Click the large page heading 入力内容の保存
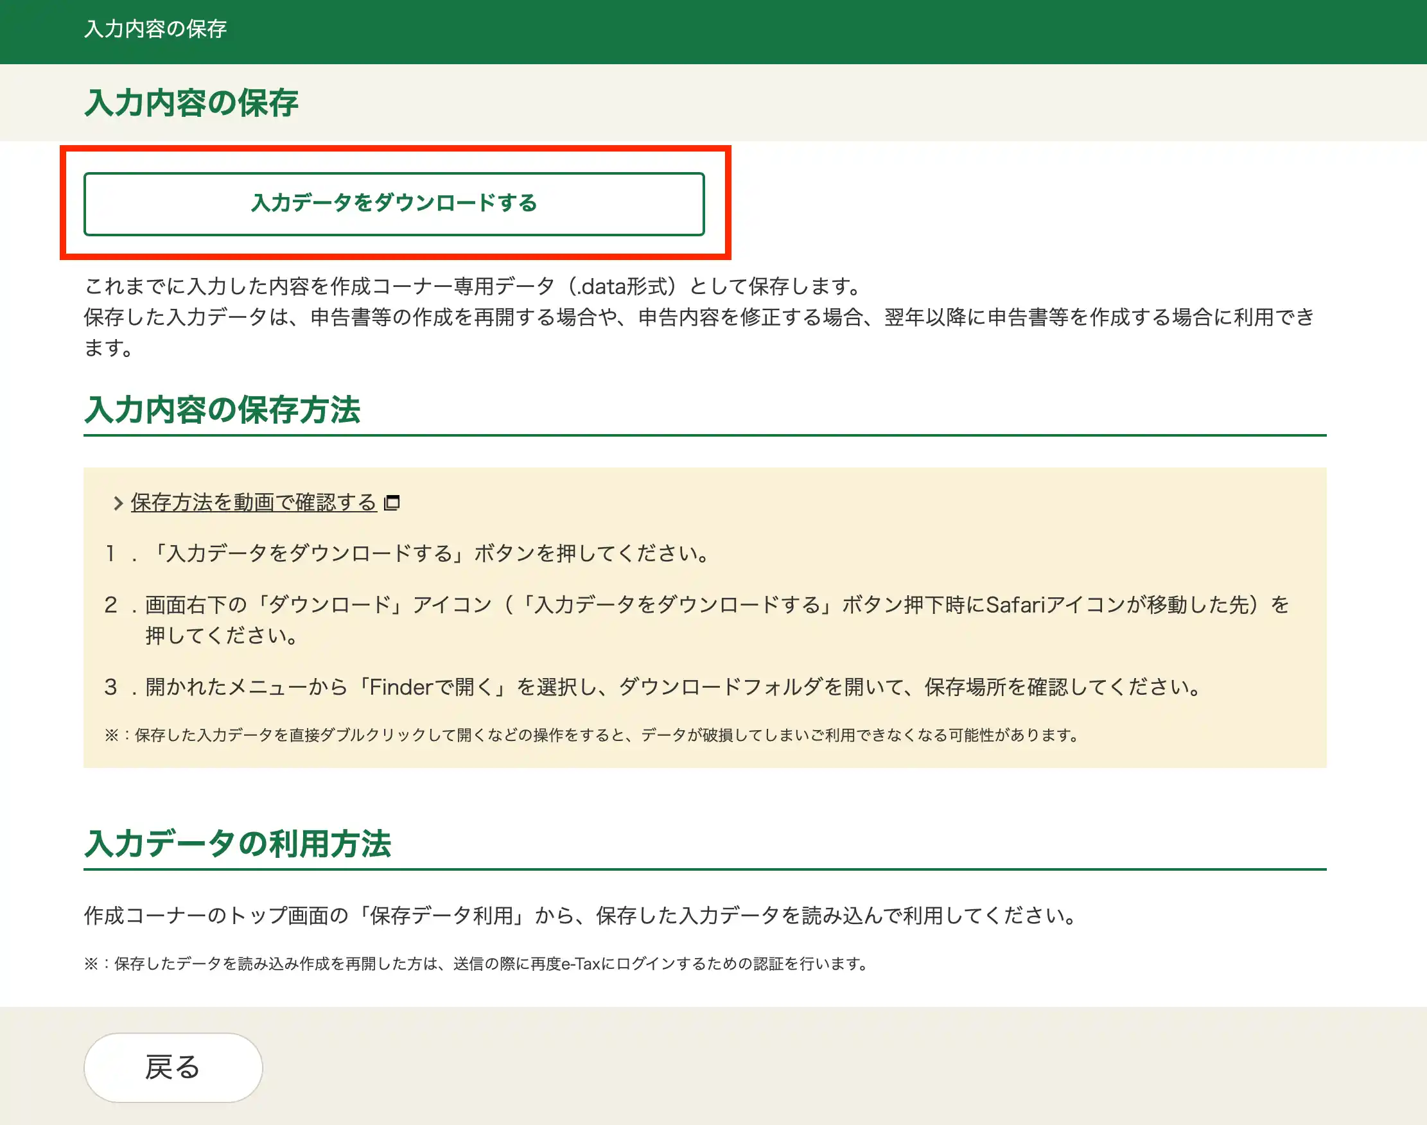Viewport: 1427px width, 1125px height. [191, 103]
